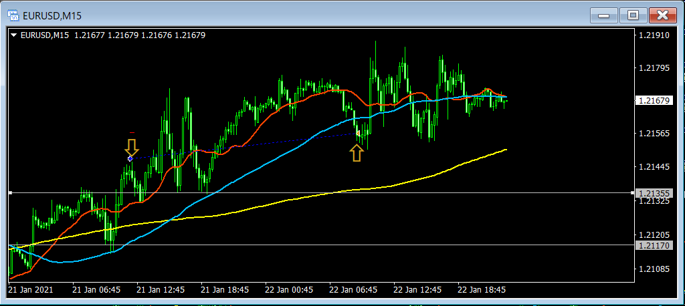Click the 21 Jan 06:45 time label
This screenshot has width=685, height=306.
pyautogui.click(x=96, y=289)
